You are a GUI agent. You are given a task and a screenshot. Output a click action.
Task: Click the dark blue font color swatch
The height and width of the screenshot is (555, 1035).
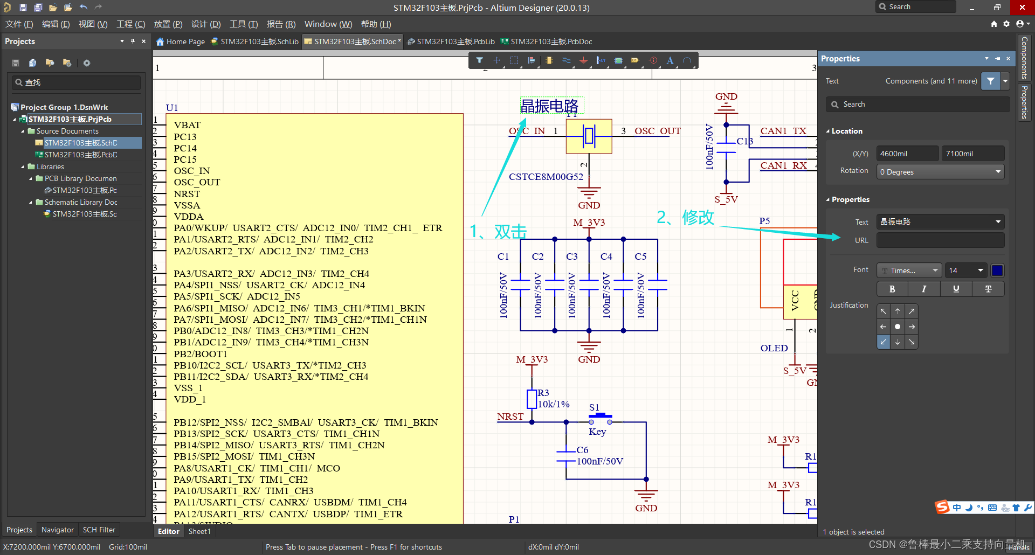coord(997,270)
